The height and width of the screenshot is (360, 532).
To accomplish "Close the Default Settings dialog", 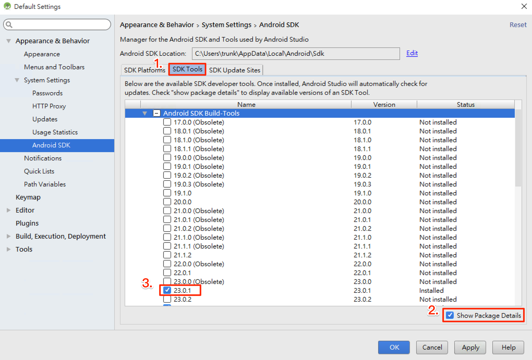I will point(524,6).
